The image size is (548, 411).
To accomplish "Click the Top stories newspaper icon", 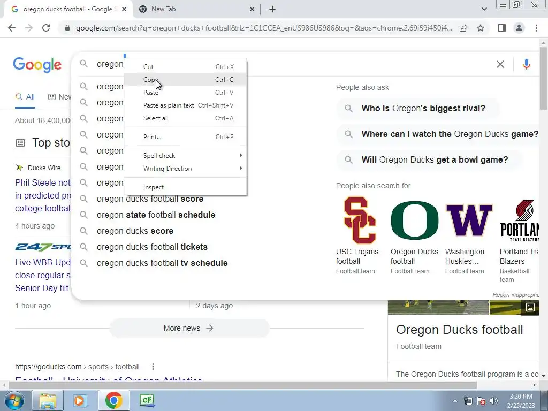I will click(20, 143).
